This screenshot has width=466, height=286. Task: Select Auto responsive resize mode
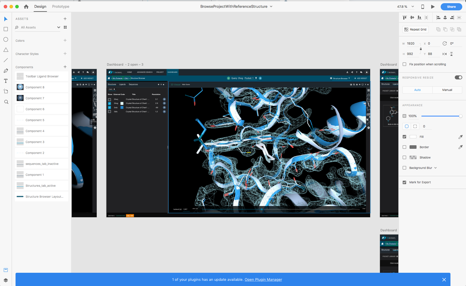[417, 90]
